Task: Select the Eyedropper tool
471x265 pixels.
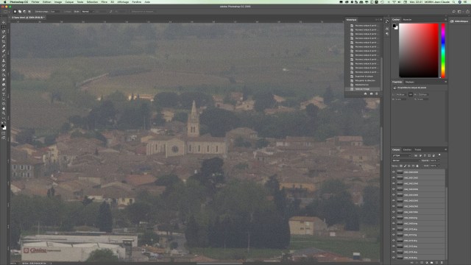Action: 4,46
